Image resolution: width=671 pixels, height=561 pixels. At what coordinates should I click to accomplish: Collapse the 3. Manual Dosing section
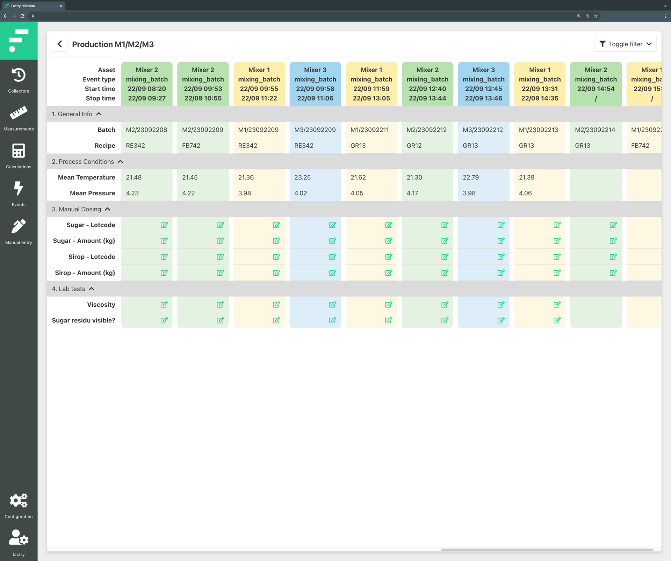(108, 209)
